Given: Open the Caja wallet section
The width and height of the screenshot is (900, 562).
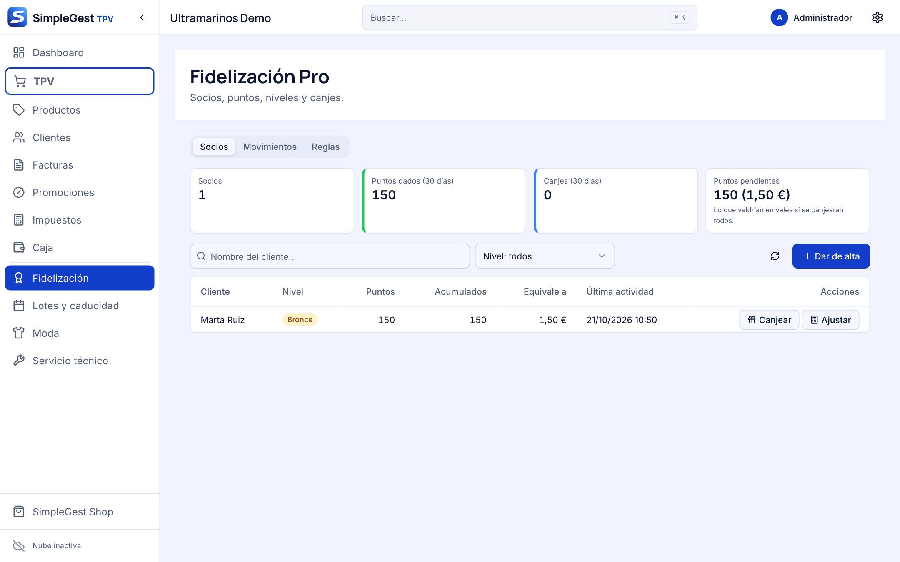Looking at the screenshot, I should tap(80, 247).
